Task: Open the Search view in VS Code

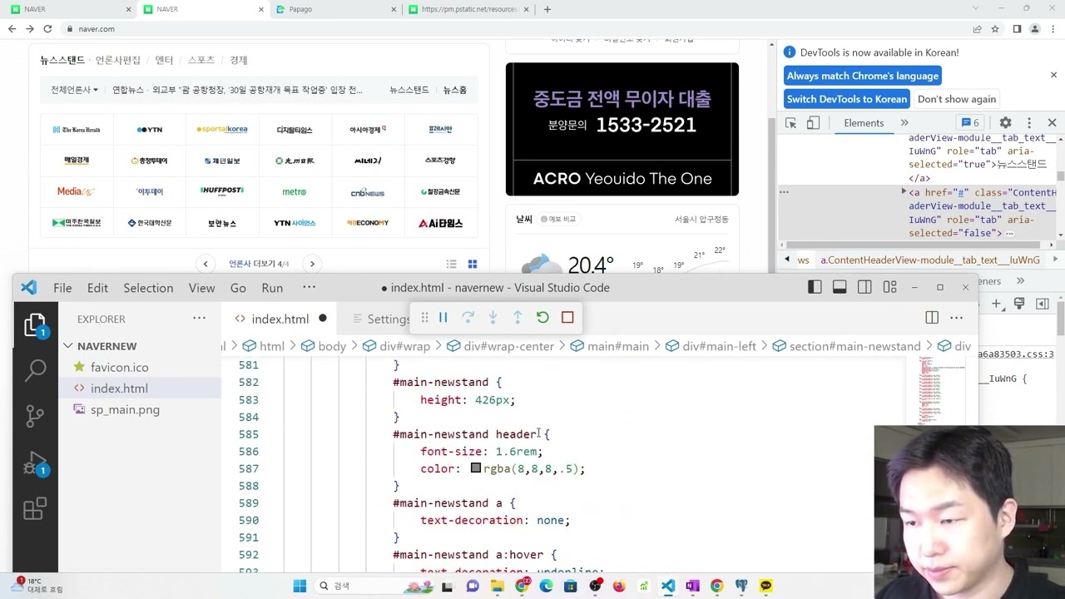Action: click(x=35, y=369)
